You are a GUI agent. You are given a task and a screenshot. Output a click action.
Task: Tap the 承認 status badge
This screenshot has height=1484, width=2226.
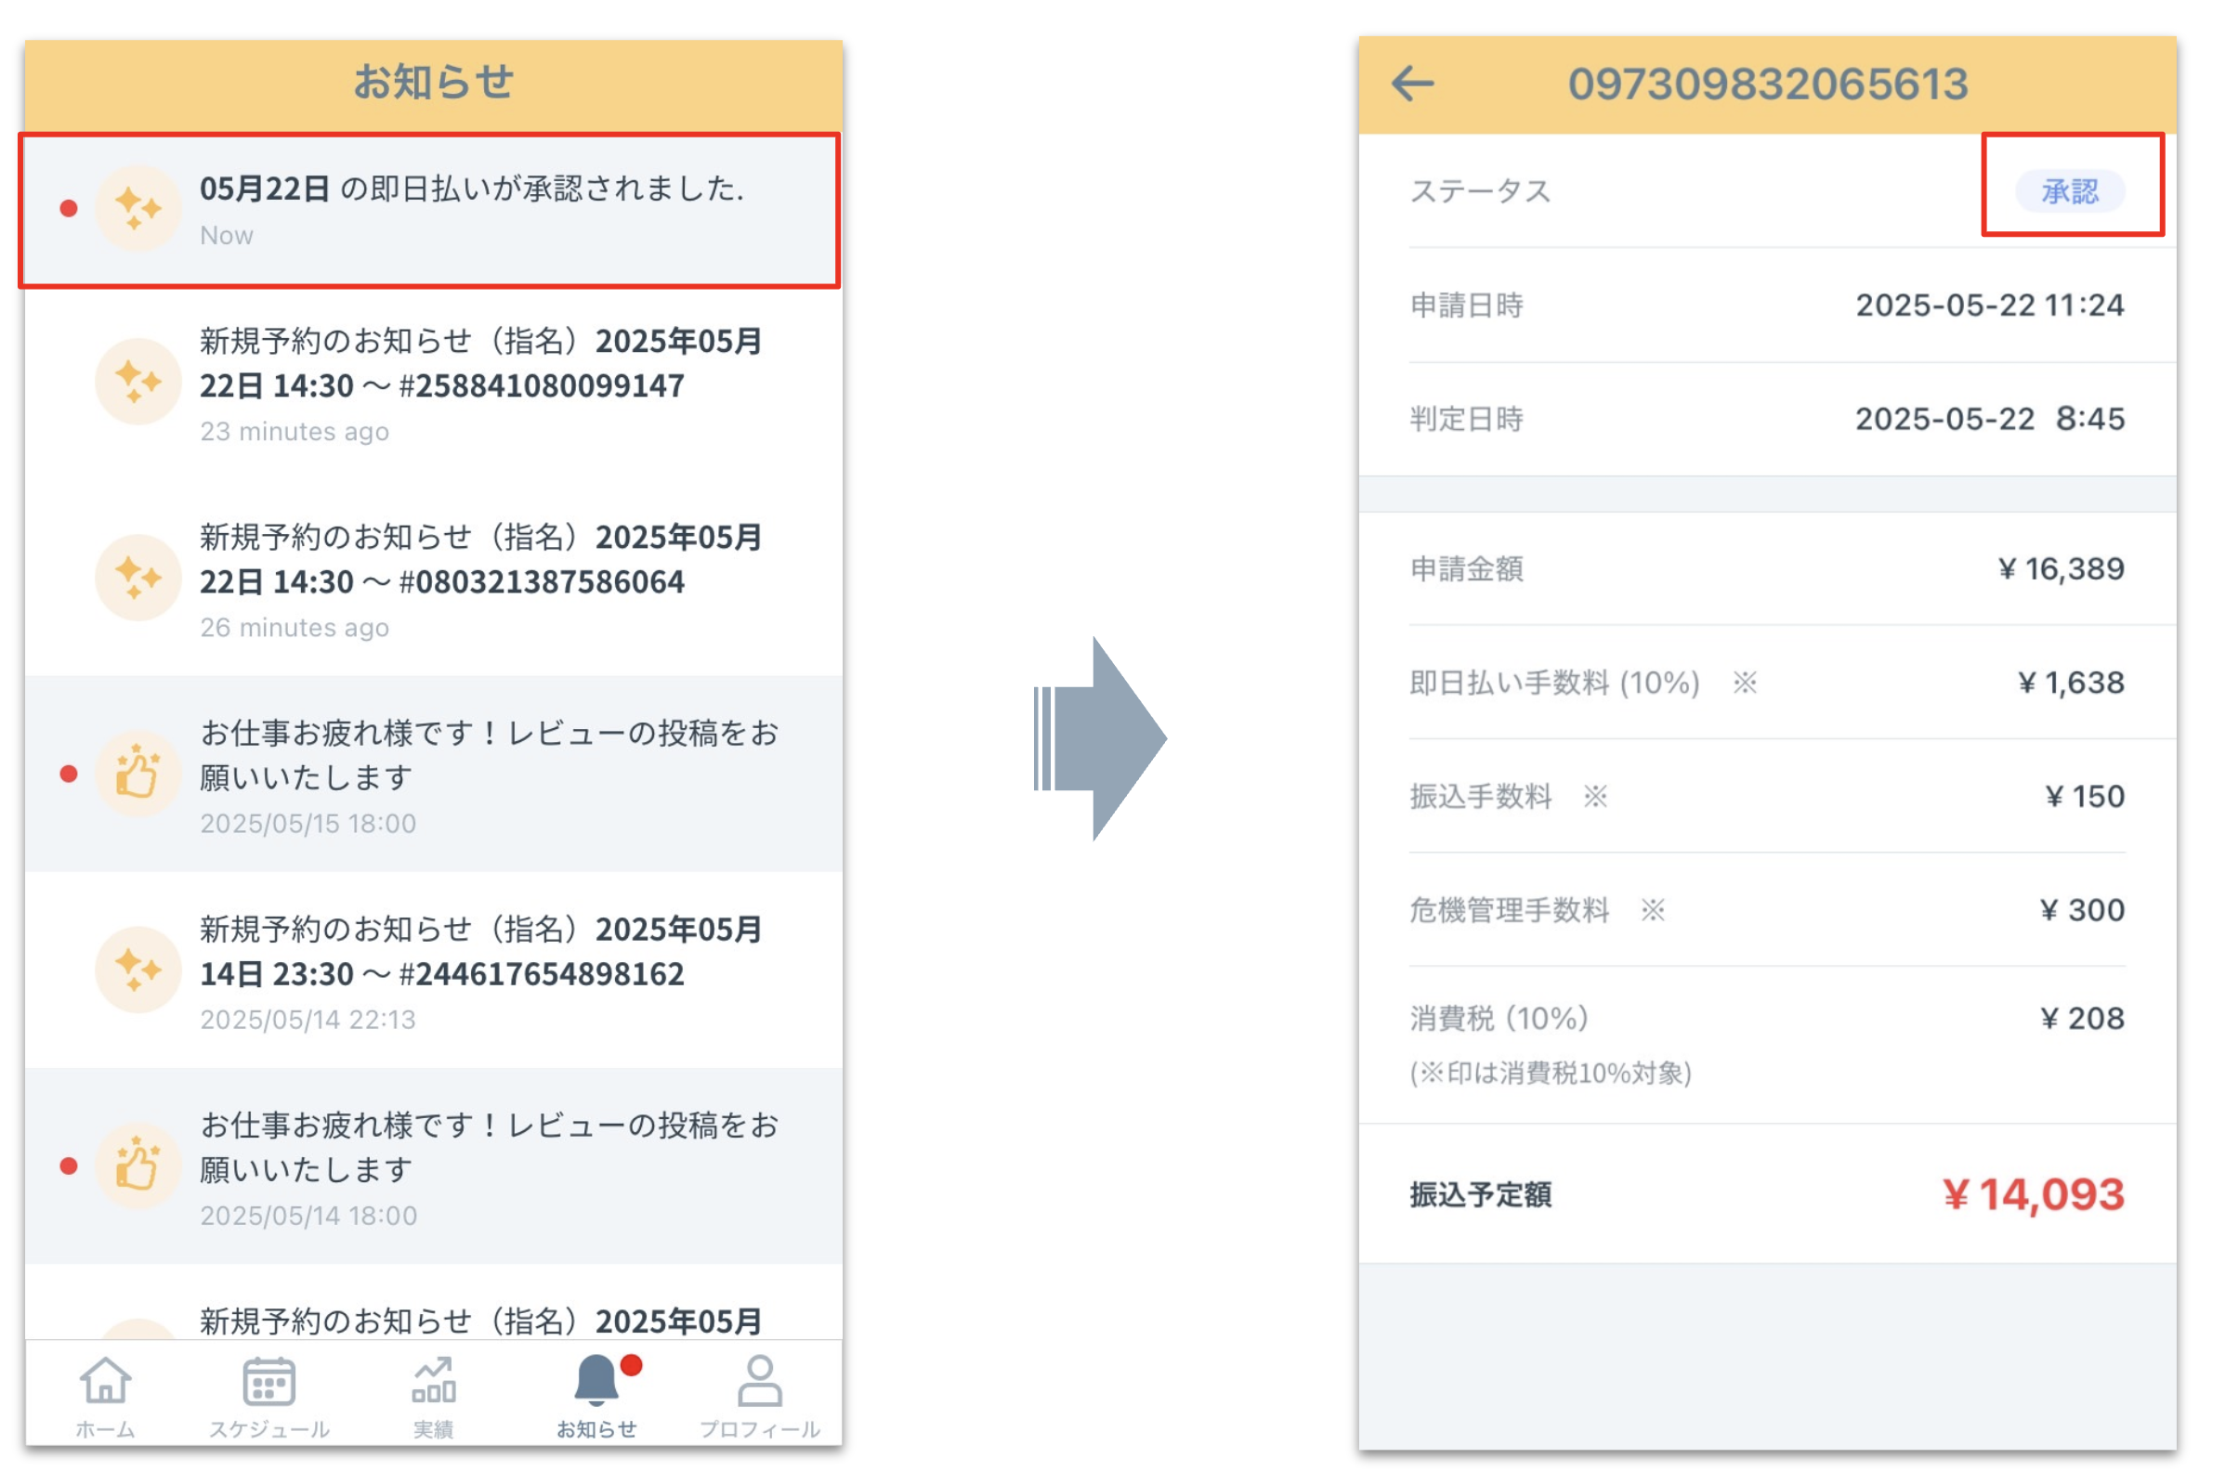[x=2070, y=191]
